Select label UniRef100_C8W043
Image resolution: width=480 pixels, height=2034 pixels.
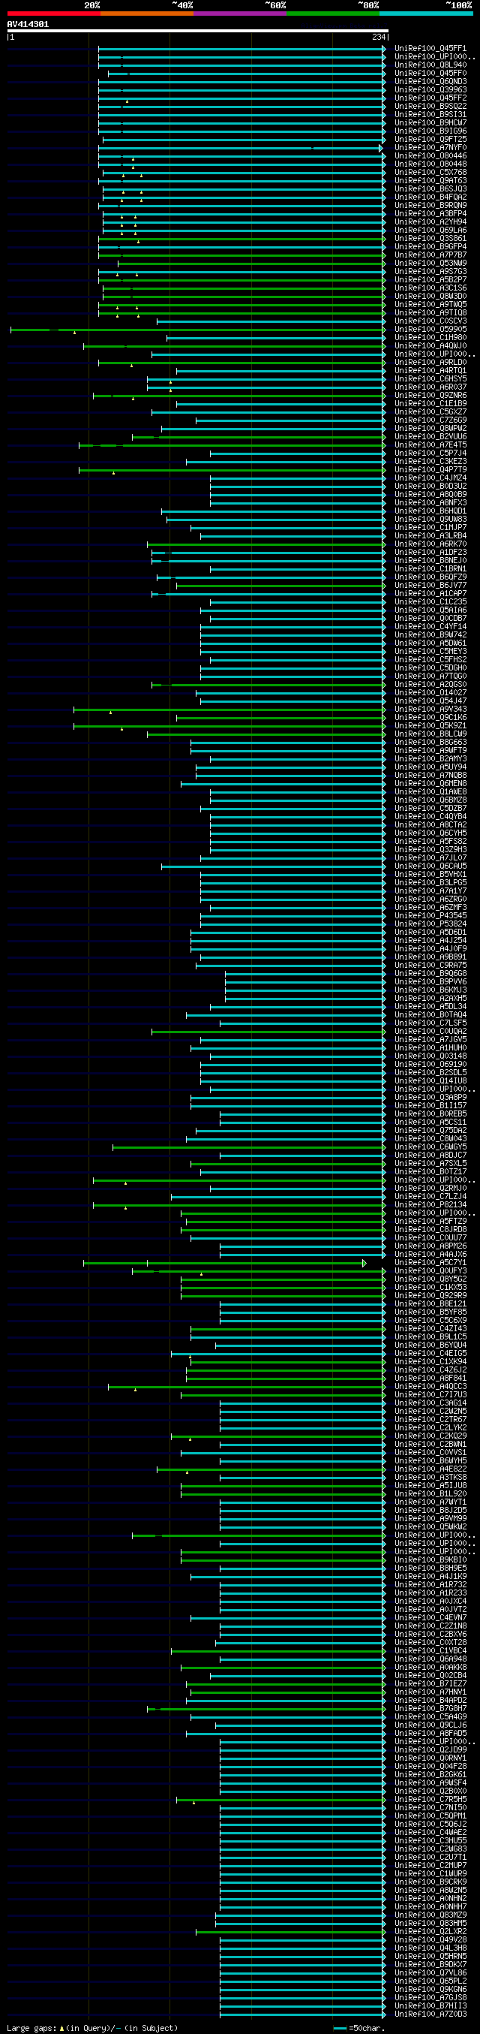point(430,1138)
